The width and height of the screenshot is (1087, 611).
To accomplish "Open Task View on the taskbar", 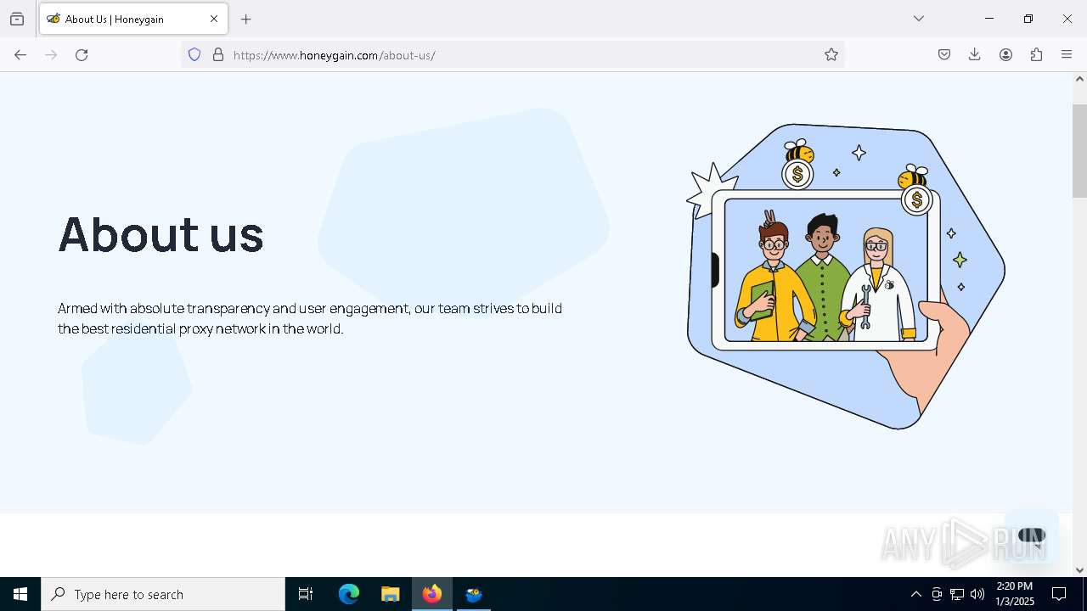I will pyautogui.click(x=306, y=594).
